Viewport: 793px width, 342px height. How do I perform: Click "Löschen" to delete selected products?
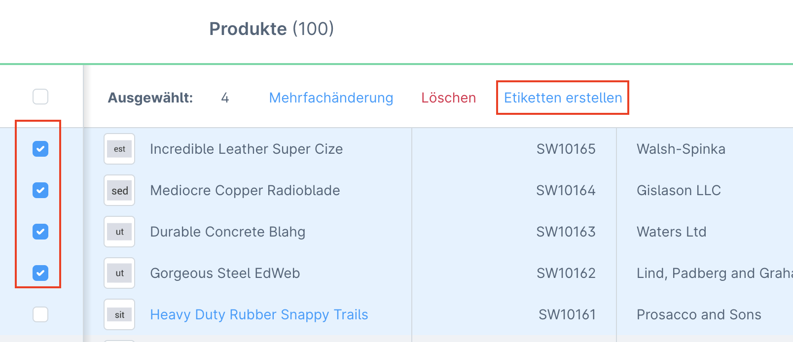[x=448, y=98]
